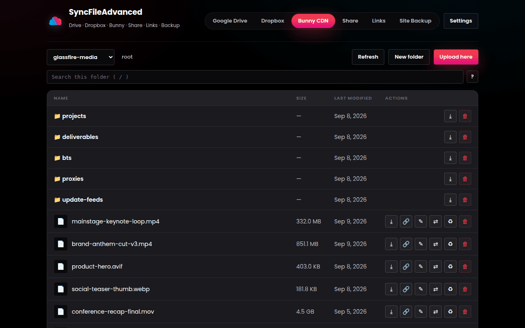525x328 pixels.
Task: Click the root breadcrumb
Action: coord(127,57)
